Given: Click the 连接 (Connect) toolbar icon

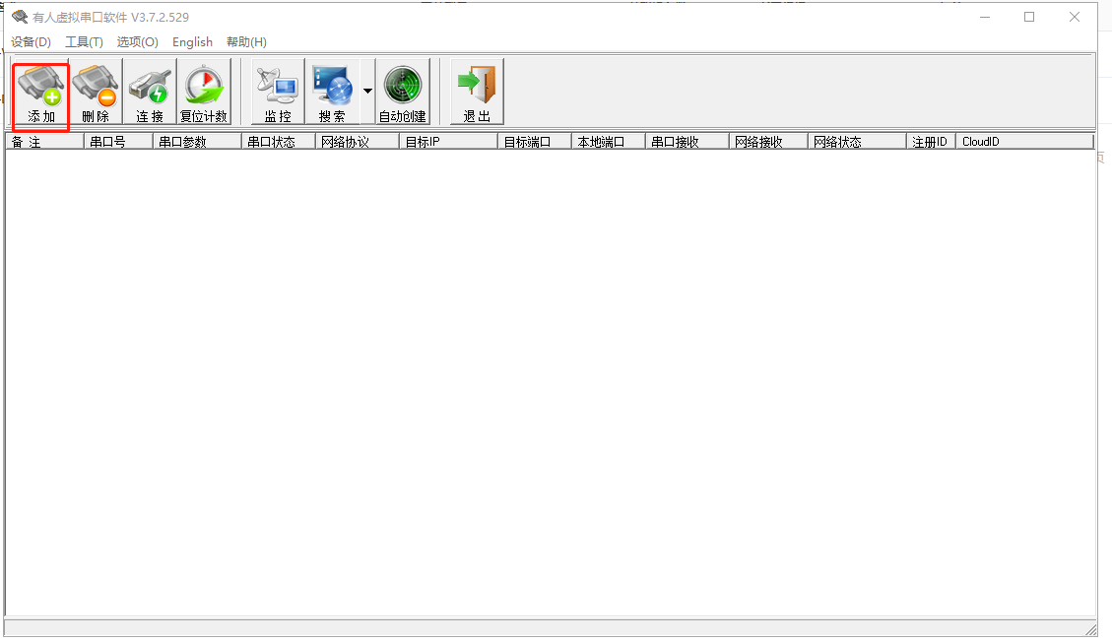Looking at the screenshot, I should (150, 93).
